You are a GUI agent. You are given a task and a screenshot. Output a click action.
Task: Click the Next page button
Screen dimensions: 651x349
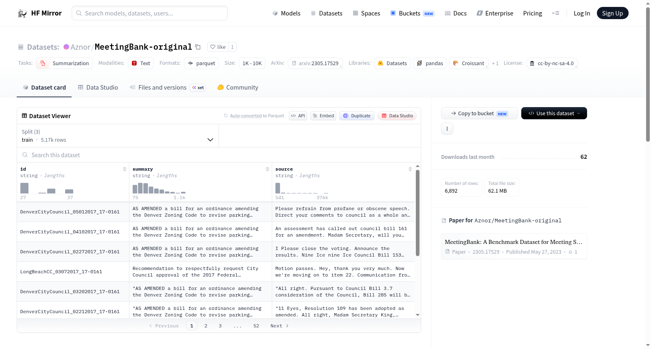280,326
